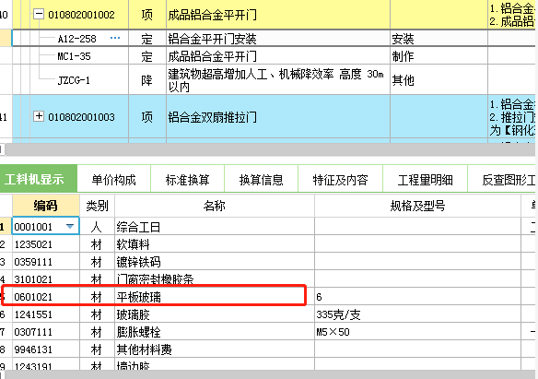Open ellipsis button beside A12-258
The width and height of the screenshot is (538, 379).
(x=115, y=38)
